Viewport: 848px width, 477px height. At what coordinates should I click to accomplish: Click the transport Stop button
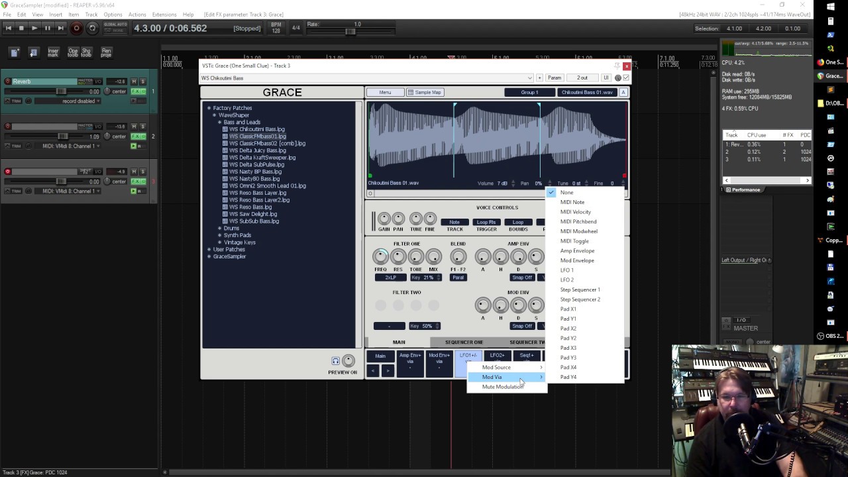[21, 28]
